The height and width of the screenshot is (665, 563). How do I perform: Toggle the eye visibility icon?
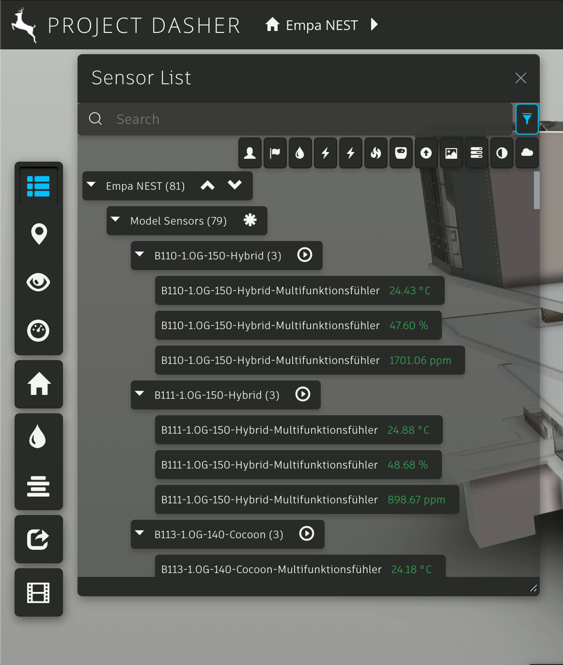pos(38,282)
